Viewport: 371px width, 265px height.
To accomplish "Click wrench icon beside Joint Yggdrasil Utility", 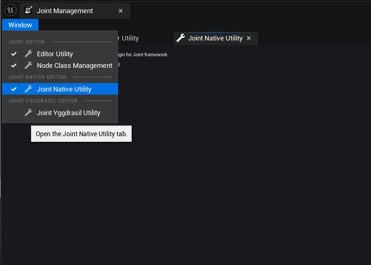I will [x=28, y=113].
